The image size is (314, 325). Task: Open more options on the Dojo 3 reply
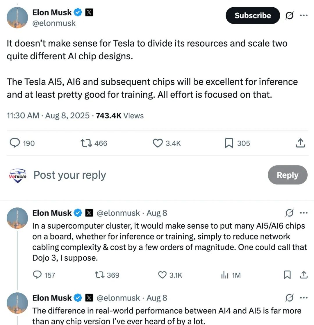point(303,213)
